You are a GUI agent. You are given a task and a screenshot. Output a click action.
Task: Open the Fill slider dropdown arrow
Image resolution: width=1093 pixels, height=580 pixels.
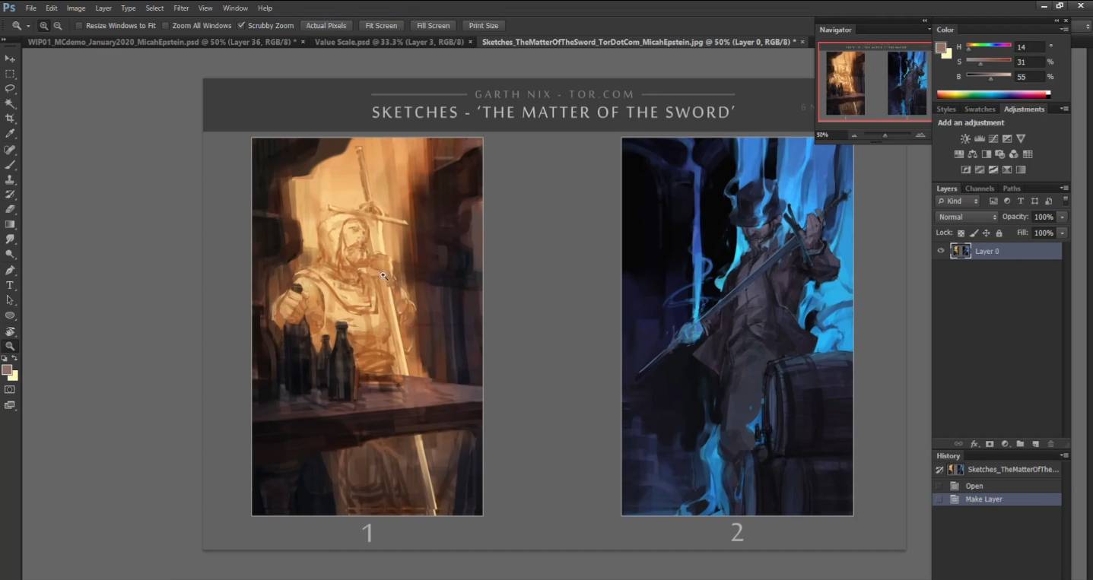tap(1062, 233)
